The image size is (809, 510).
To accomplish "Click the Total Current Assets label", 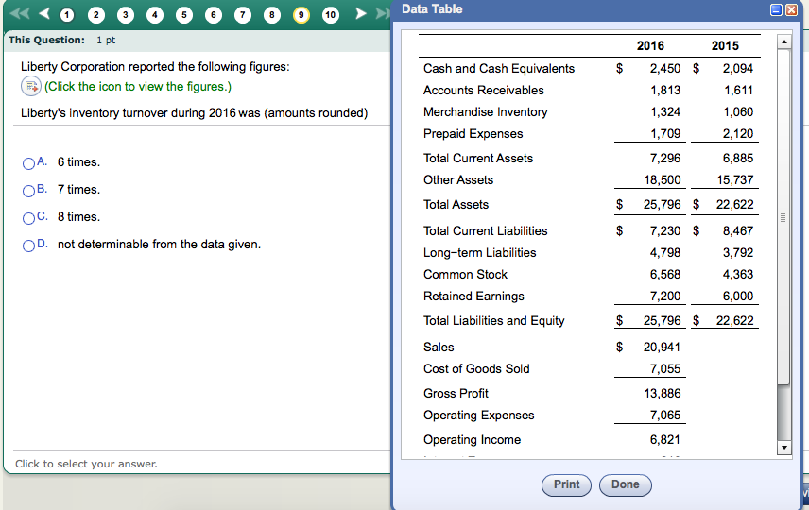I will click(x=478, y=159).
